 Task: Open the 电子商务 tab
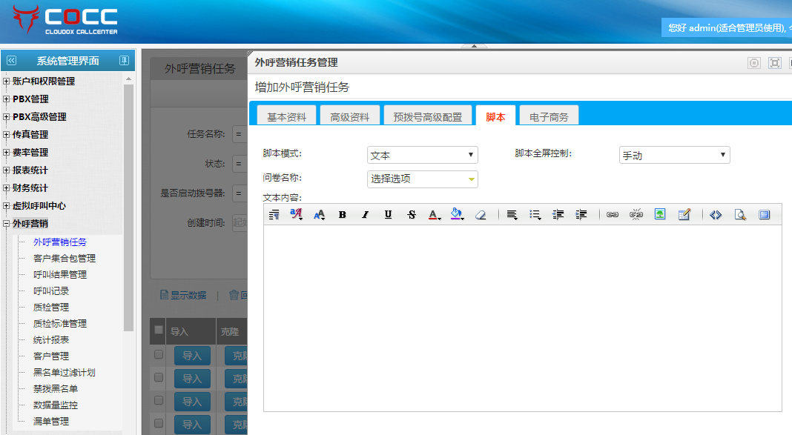pos(549,116)
